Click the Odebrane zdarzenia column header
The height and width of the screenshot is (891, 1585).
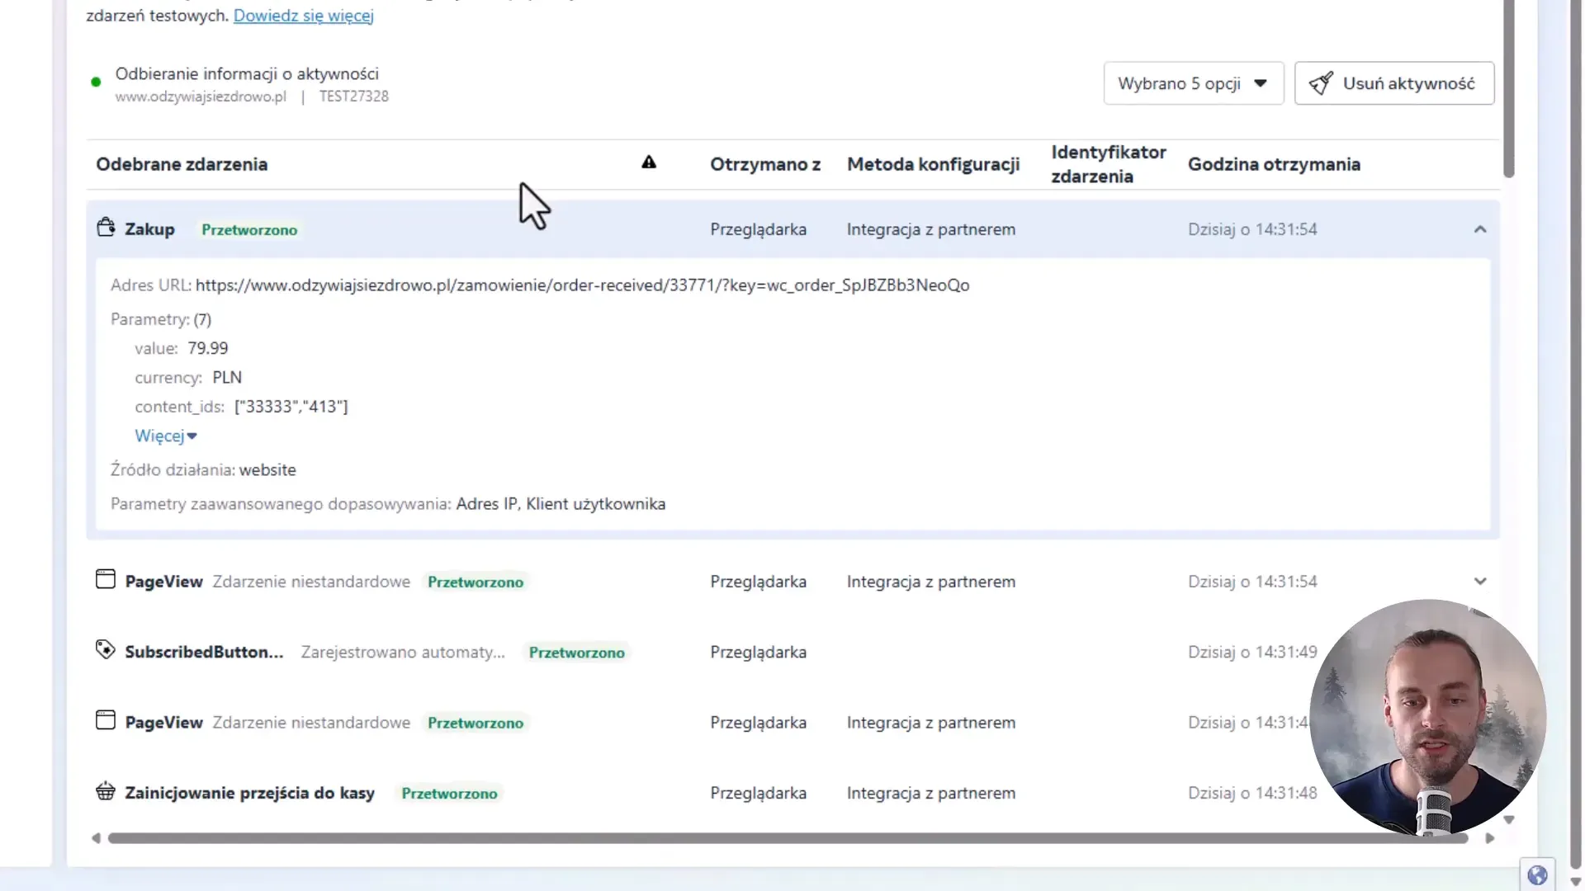pos(182,164)
